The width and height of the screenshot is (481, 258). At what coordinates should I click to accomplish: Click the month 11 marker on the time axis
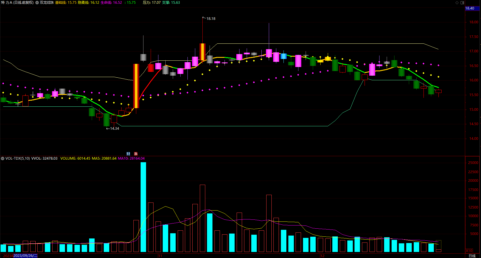coord(160,256)
